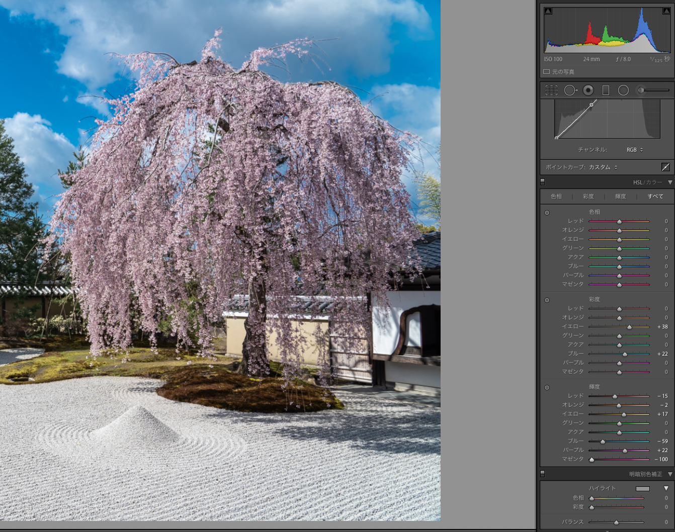Click the 彩度 レッド slider
The width and height of the screenshot is (675, 532).
coord(619,308)
